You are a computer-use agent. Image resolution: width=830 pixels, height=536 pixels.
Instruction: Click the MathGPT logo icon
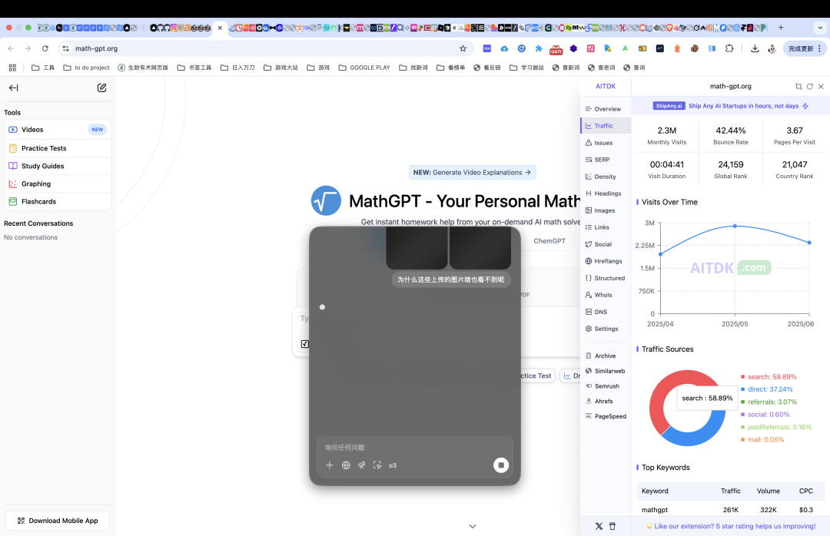[x=326, y=200]
